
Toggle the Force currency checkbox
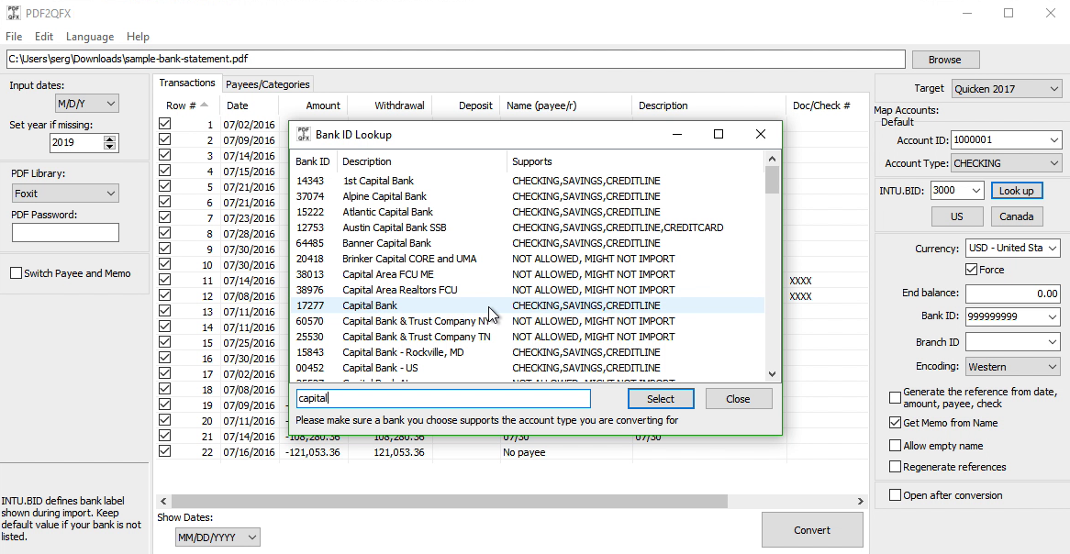(x=971, y=270)
